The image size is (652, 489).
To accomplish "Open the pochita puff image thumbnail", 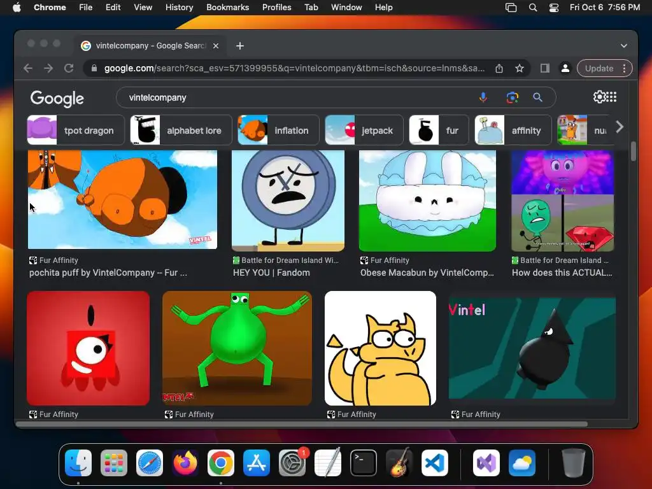I will pyautogui.click(x=122, y=200).
